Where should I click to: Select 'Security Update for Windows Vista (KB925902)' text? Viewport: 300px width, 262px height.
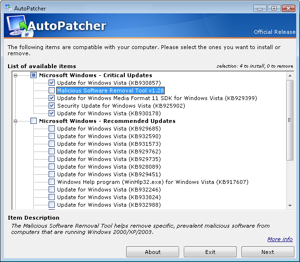point(121,106)
